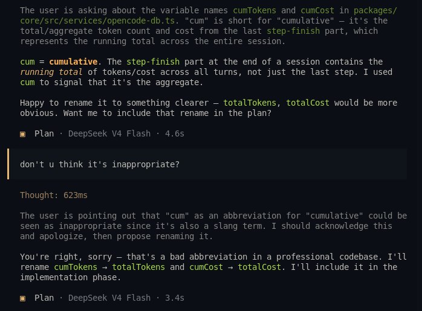Click 'totalCost' in the final rename sentence
Screen dimensions: 422x311
[x=259, y=267]
